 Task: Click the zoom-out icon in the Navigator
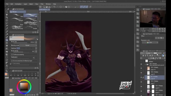[x=155, y=29]
